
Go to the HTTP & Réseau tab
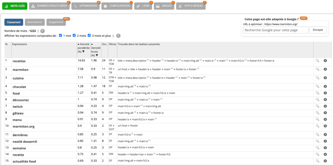(191, 6)
